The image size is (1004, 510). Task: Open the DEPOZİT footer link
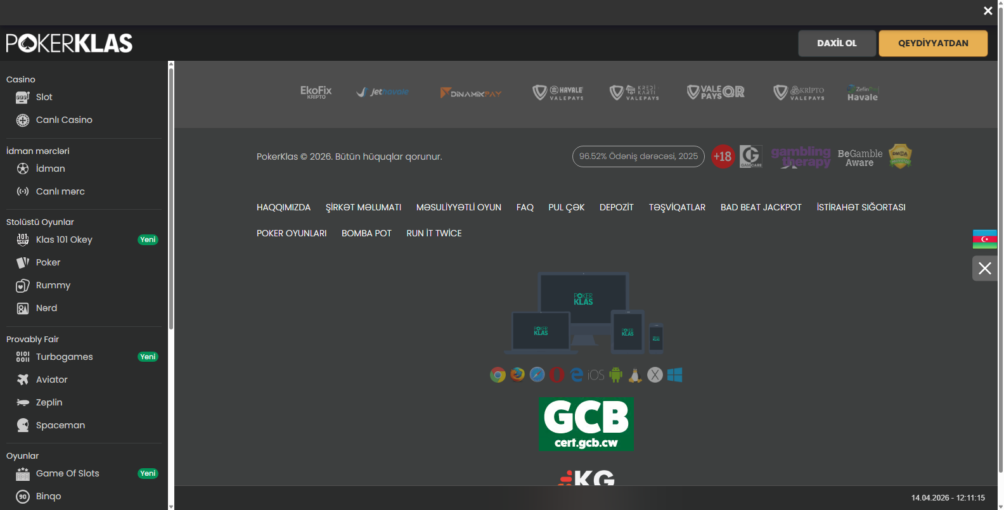coord(617,207)
